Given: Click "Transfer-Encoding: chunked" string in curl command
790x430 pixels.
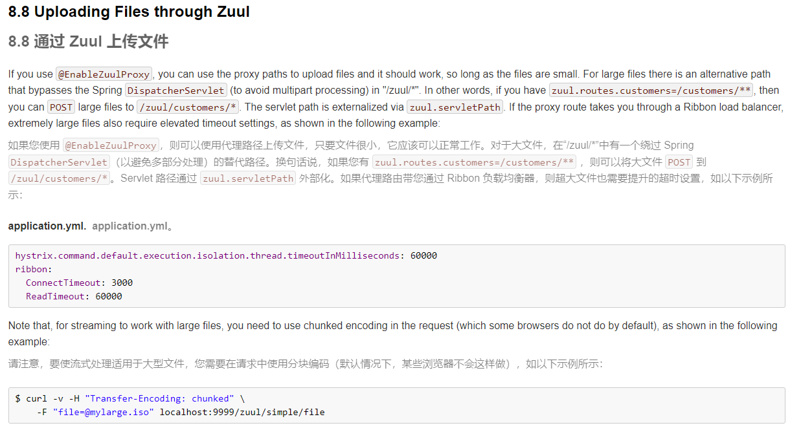Looking at the screenshot, I should 159,398.
